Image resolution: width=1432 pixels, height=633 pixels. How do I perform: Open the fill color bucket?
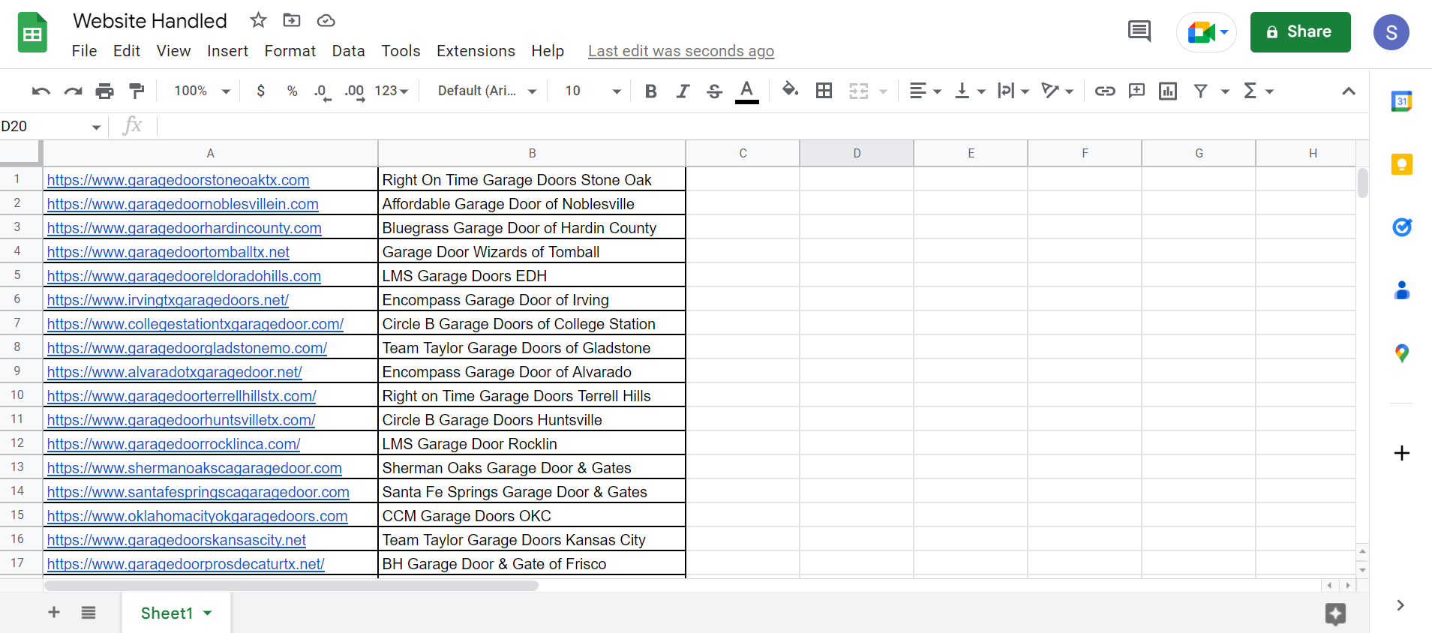[x=790, y=91]
